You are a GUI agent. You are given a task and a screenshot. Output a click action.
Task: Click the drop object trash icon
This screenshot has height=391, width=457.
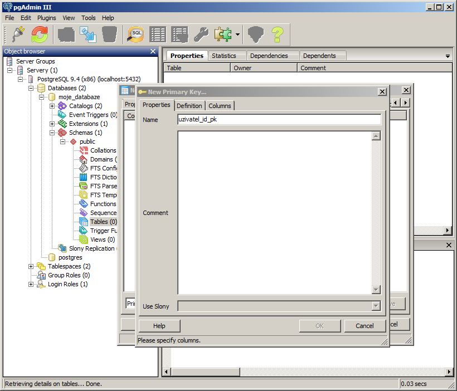pyautogui.click(x=110, y=35)
